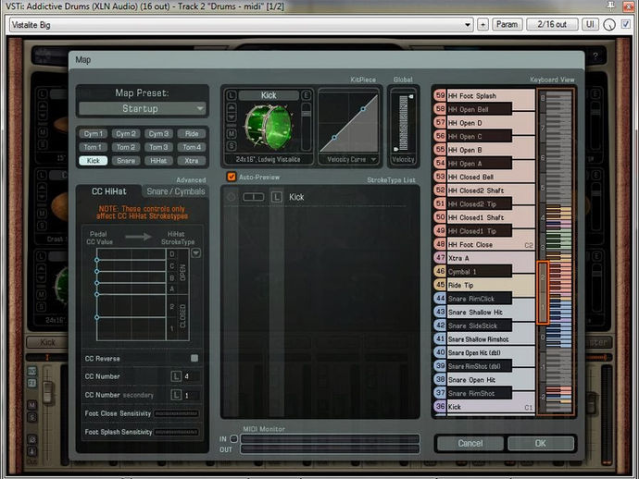Toggle the plugin bypass checkbox at top right

click(x=625, y=24)
